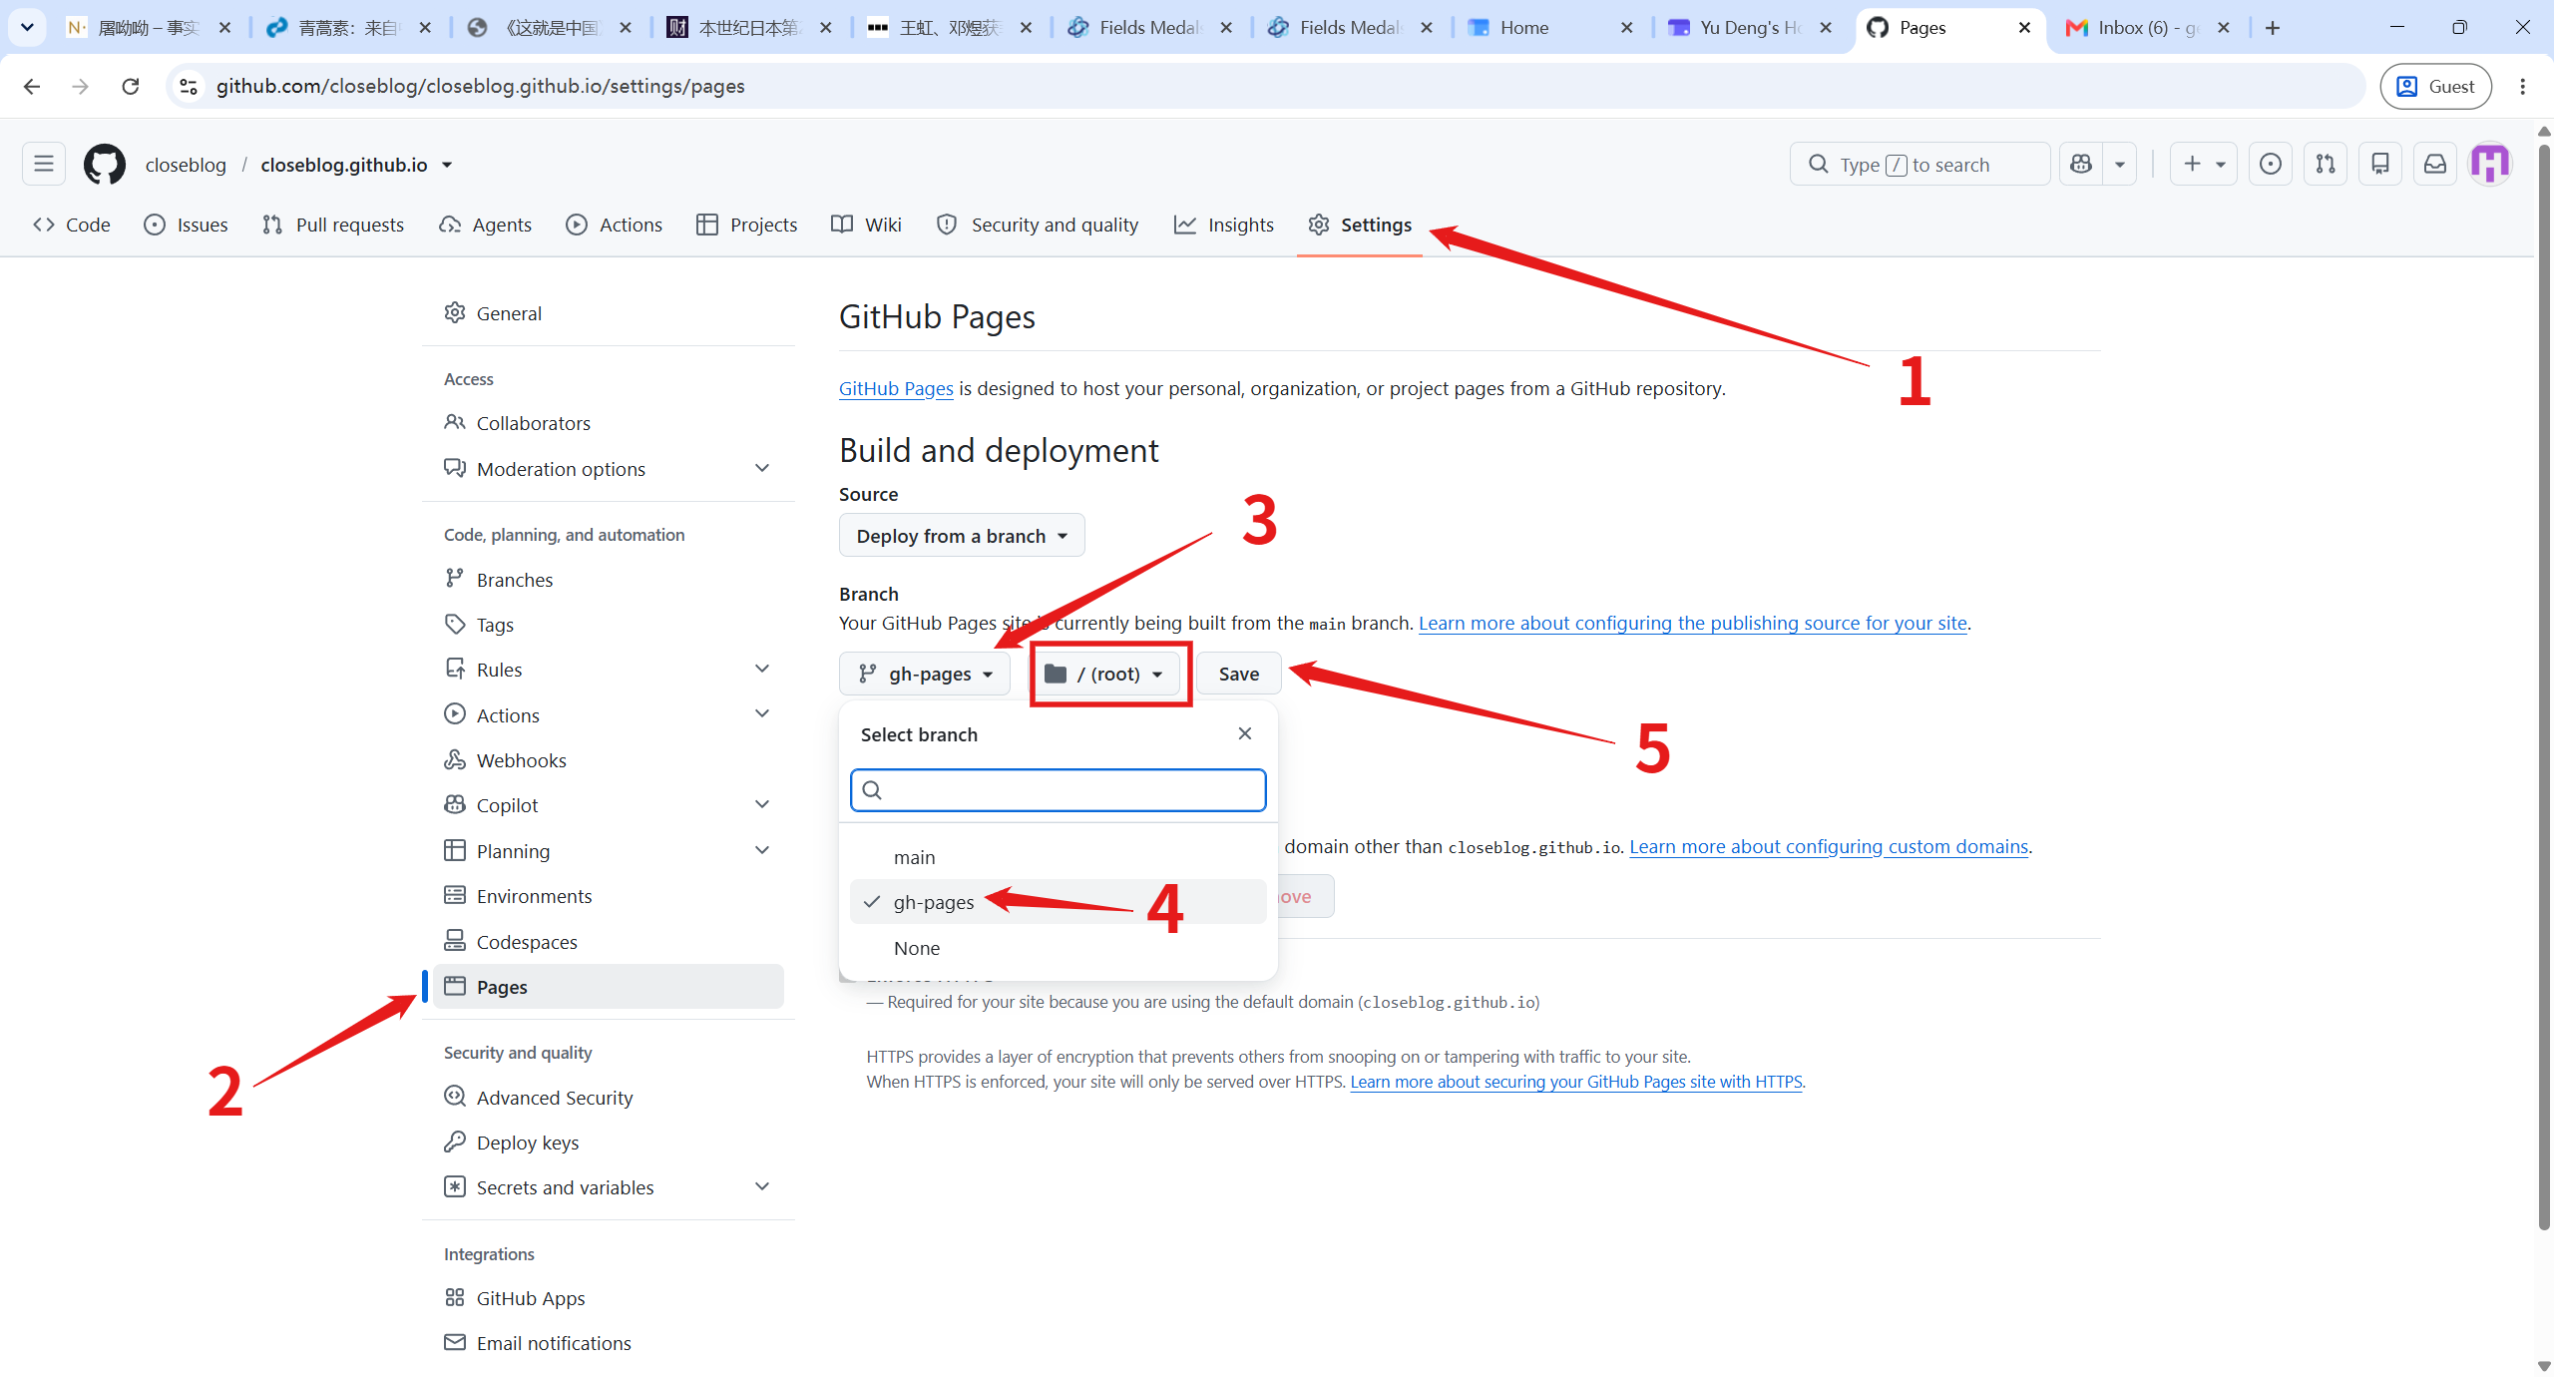The height and width of the screenshot is (1377, 2554).
Task: Open the Wiki tab
Action: click(867, 225)
